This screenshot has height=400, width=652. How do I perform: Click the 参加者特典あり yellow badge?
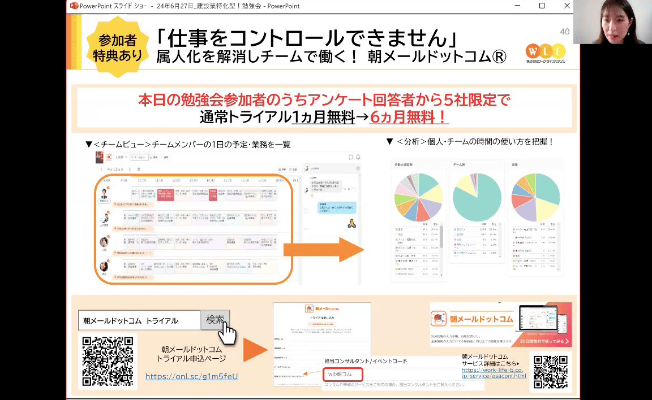coord(118,47)
